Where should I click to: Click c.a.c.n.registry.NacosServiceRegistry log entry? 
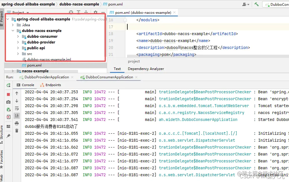click(202, 113)
